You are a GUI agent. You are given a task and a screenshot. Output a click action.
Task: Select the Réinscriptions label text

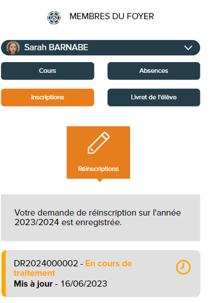pos(99,169)
